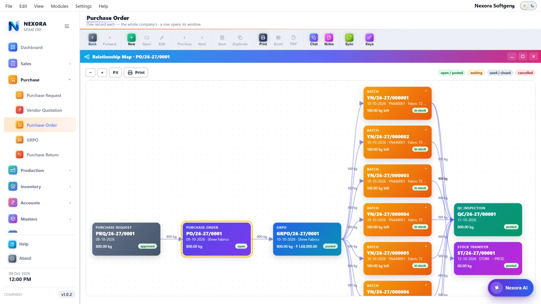Click the Nexora MSME ERP logo
This screenshot has width=541, height=304.
pos(27,26)
